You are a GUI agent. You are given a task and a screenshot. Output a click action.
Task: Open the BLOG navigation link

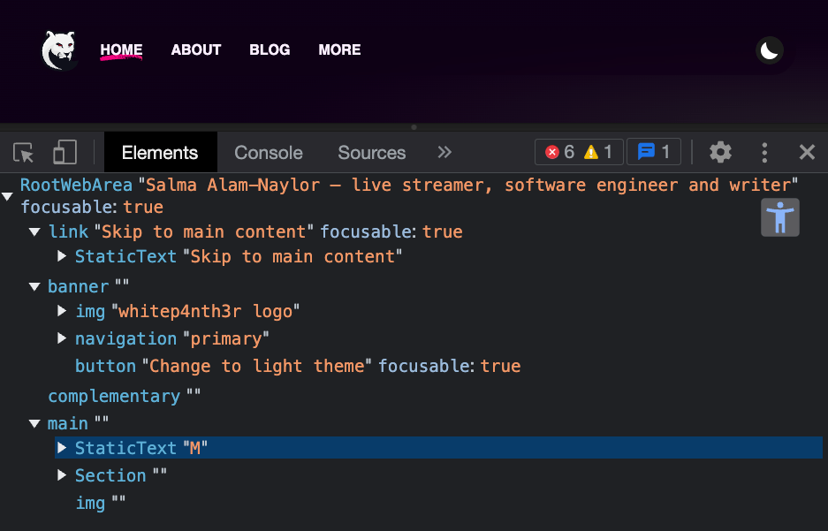(x=270, y=49)
